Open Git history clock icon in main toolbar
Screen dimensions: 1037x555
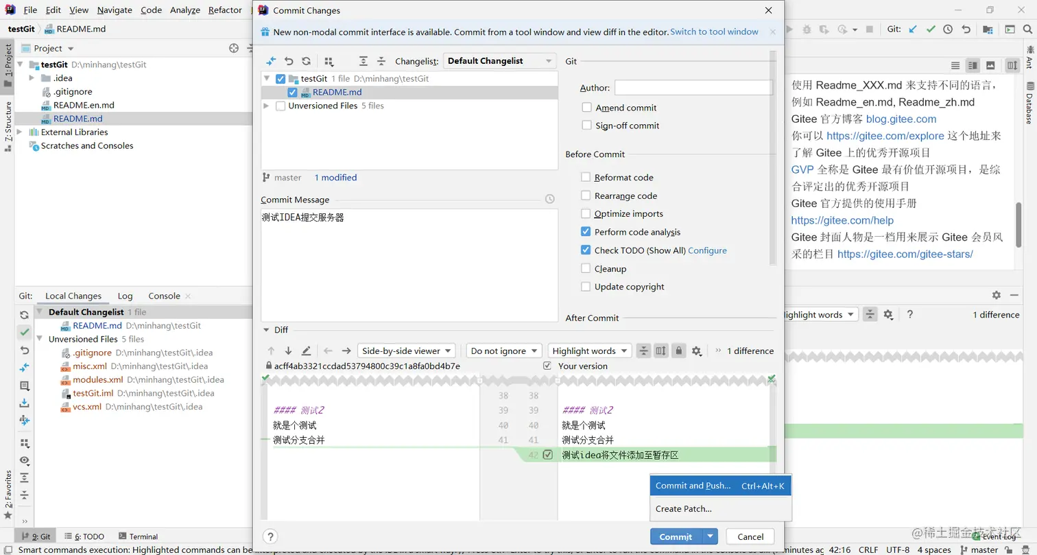click(x=948, y=29)
